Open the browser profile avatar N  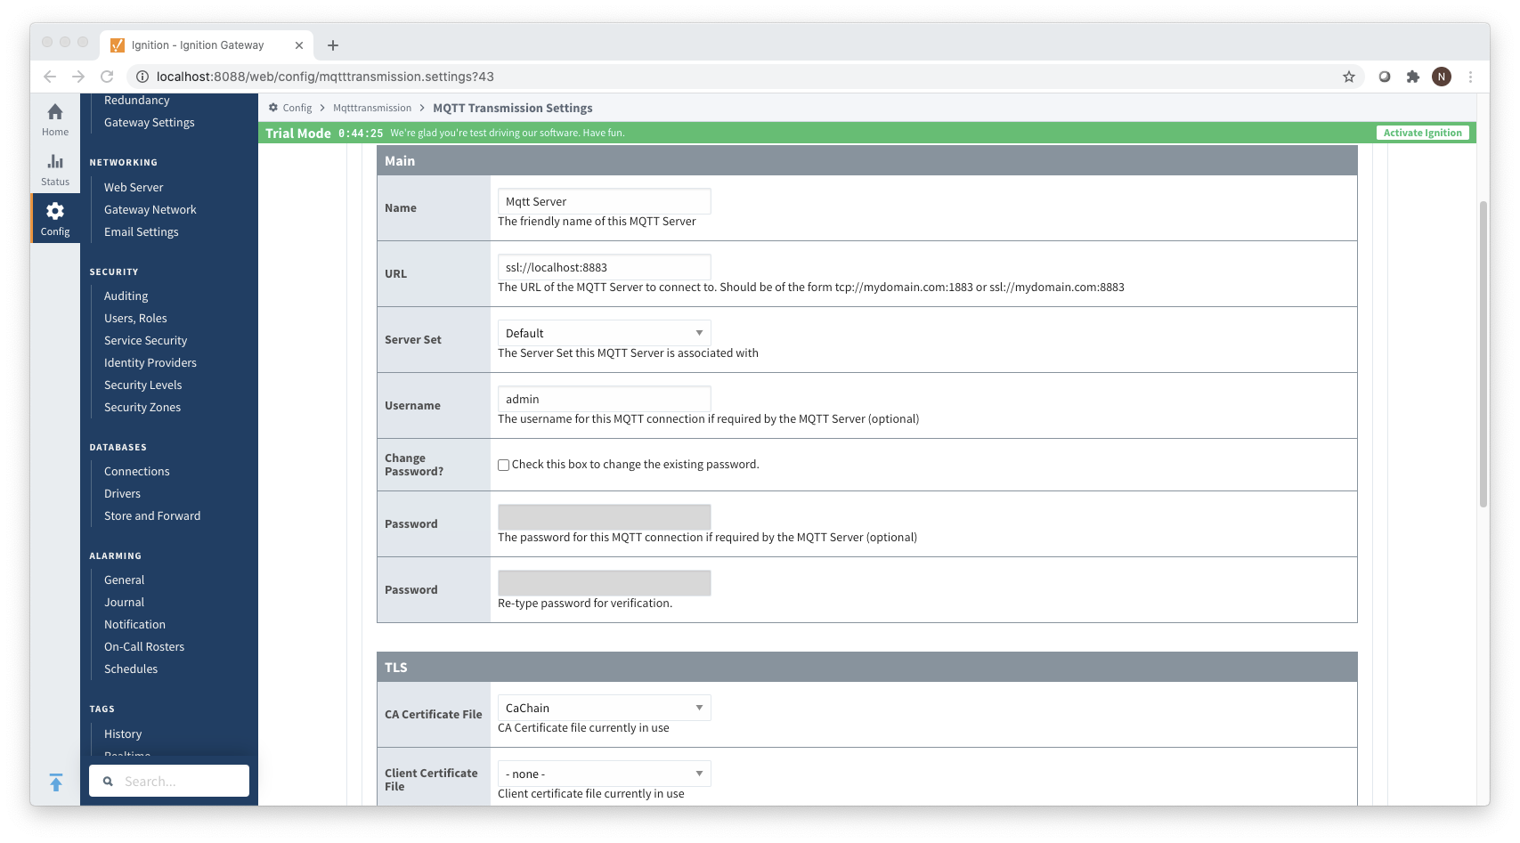tap(1442, 77)
